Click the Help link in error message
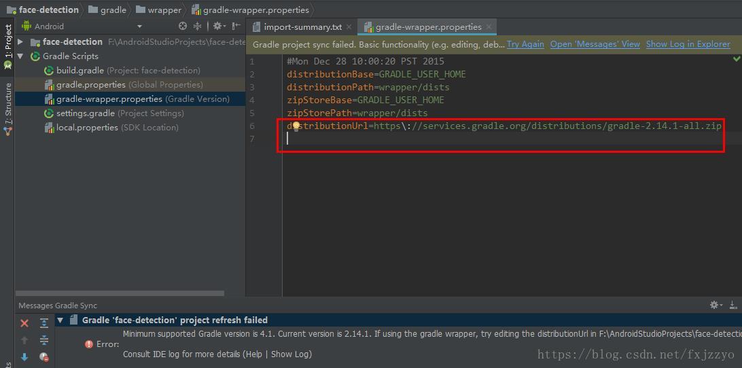This screenshot has width=742, height=368. tap(253, 354)
